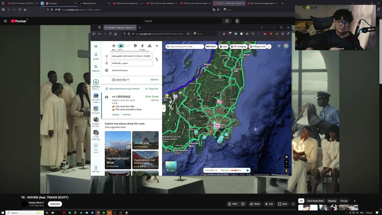Open route Options
Screen dimensions: 382x215
pos(154,79)
